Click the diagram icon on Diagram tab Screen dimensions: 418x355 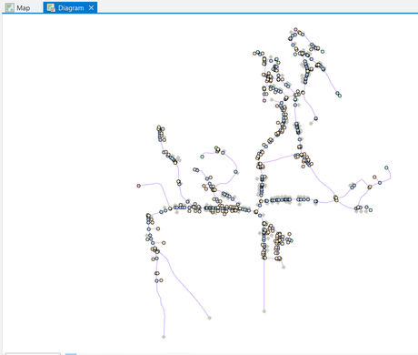coord(51,8)
